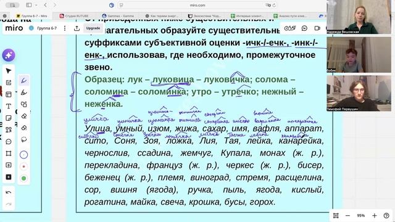This screenshot has width=395, height=222.
Task: Click the board title Группа 6-7
Action: (47, 28)
